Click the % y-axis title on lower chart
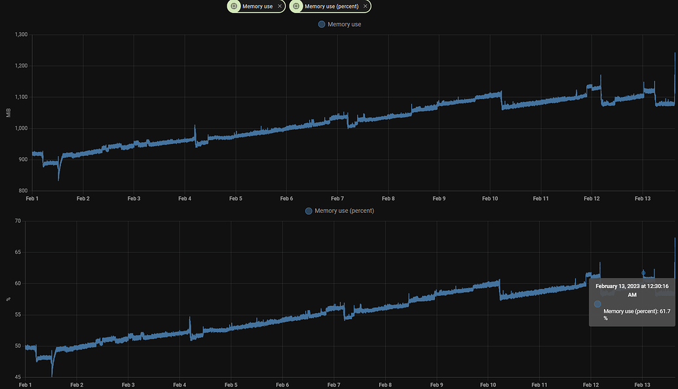This screenshot has width=678, height=389. (9, 299)
